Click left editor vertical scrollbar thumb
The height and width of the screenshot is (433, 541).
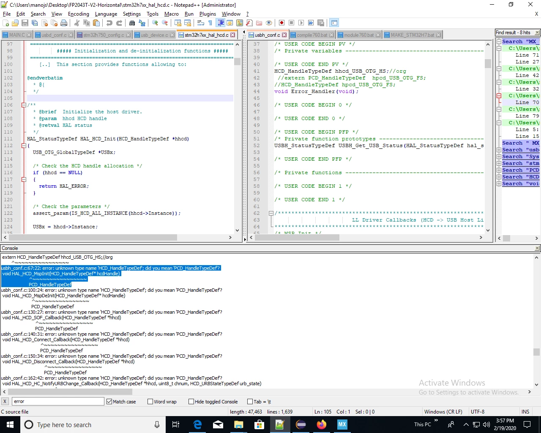(x=237, y=62)
